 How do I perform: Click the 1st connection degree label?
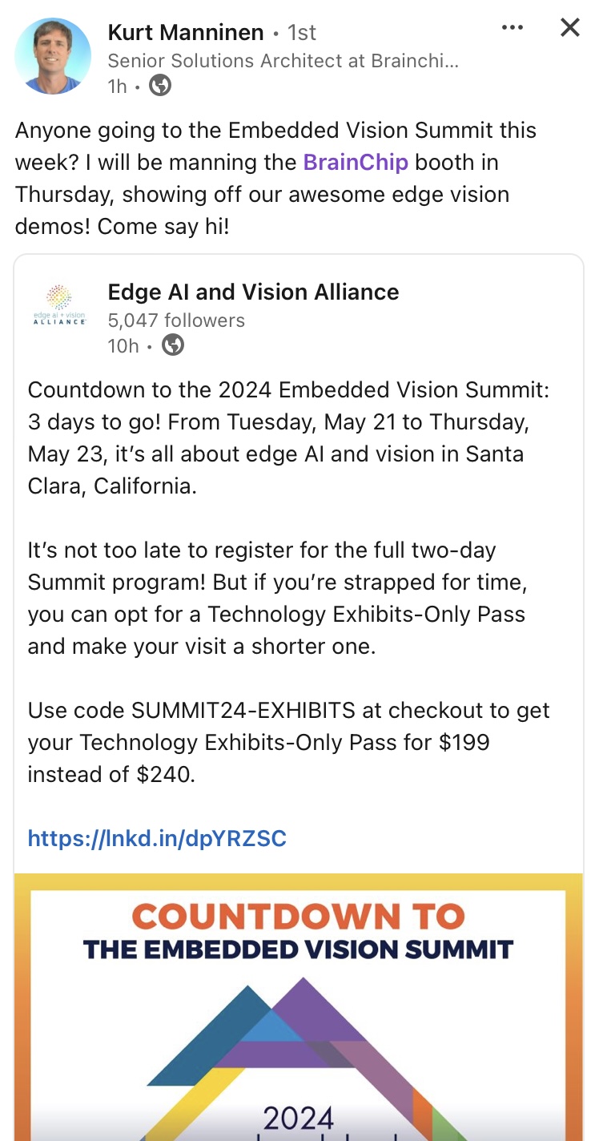coord(302,33)
